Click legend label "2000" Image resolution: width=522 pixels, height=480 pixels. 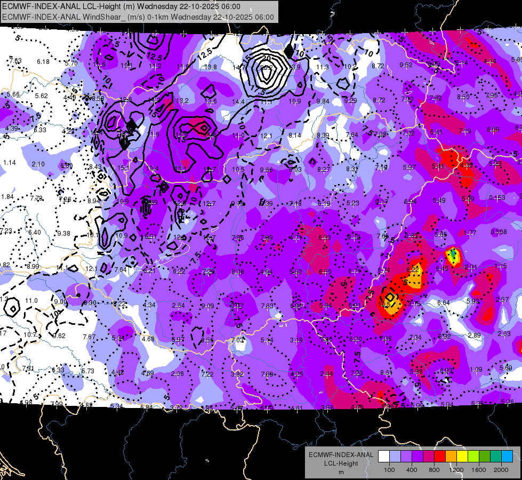click(501, 470)
